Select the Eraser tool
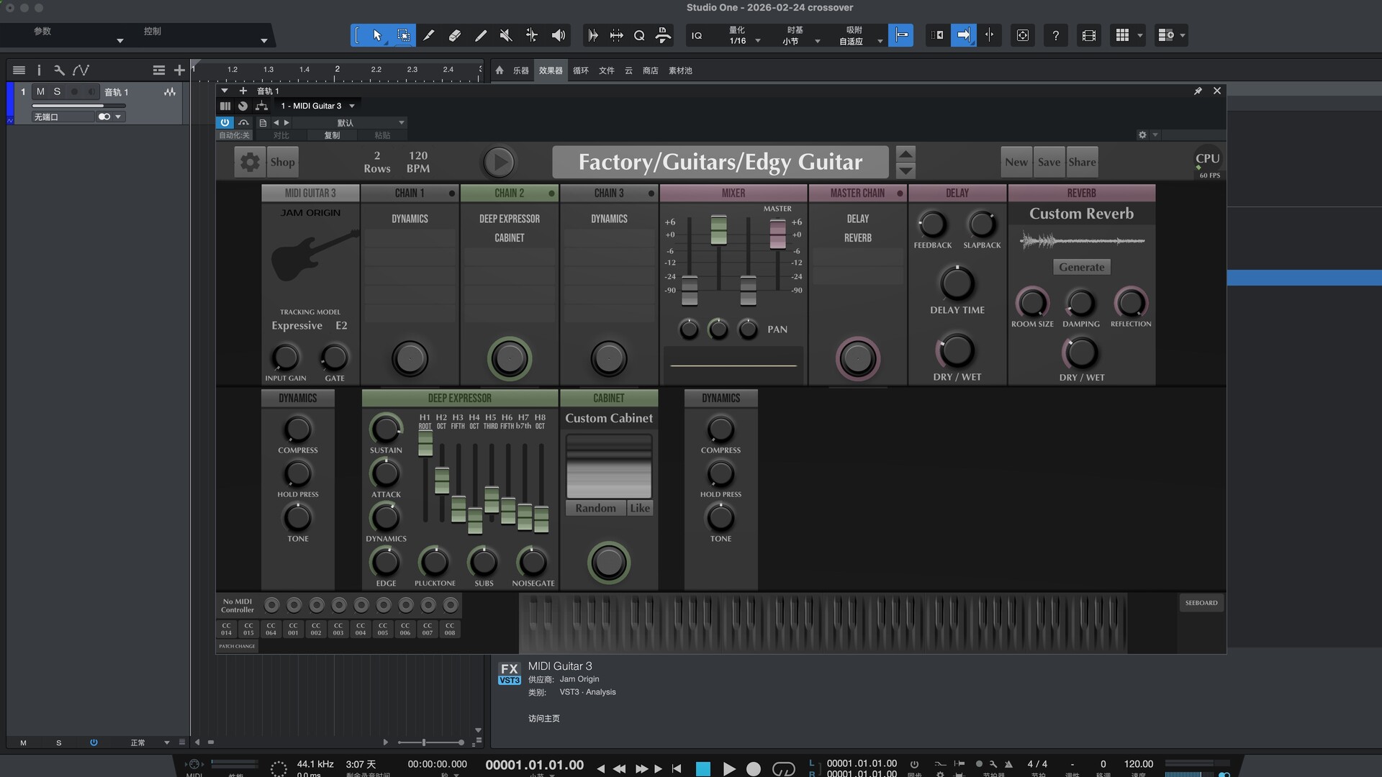The width and height of the screenshot is (1382, 777). 454,35
